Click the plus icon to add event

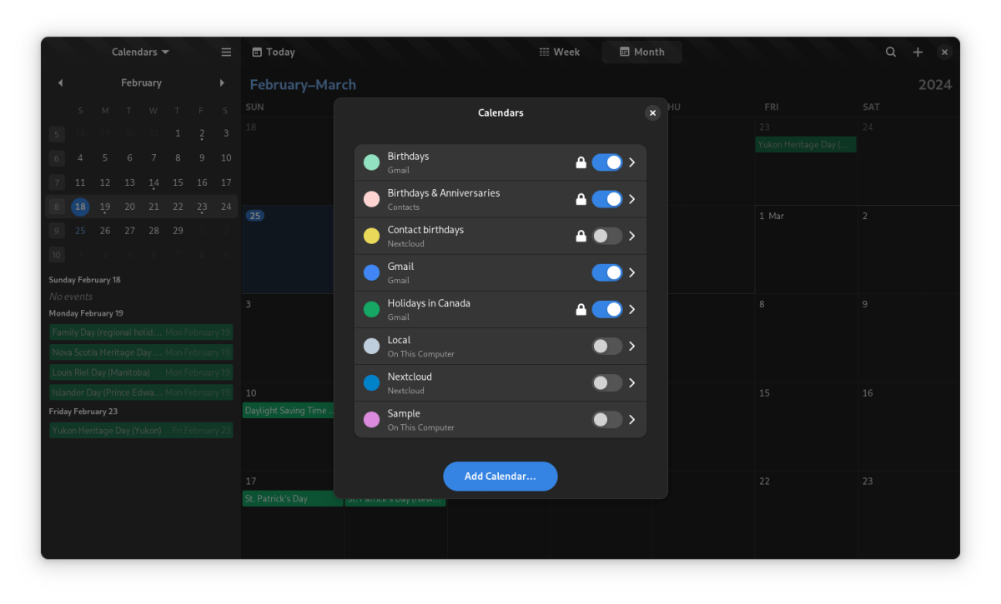[x=918, y=52]
